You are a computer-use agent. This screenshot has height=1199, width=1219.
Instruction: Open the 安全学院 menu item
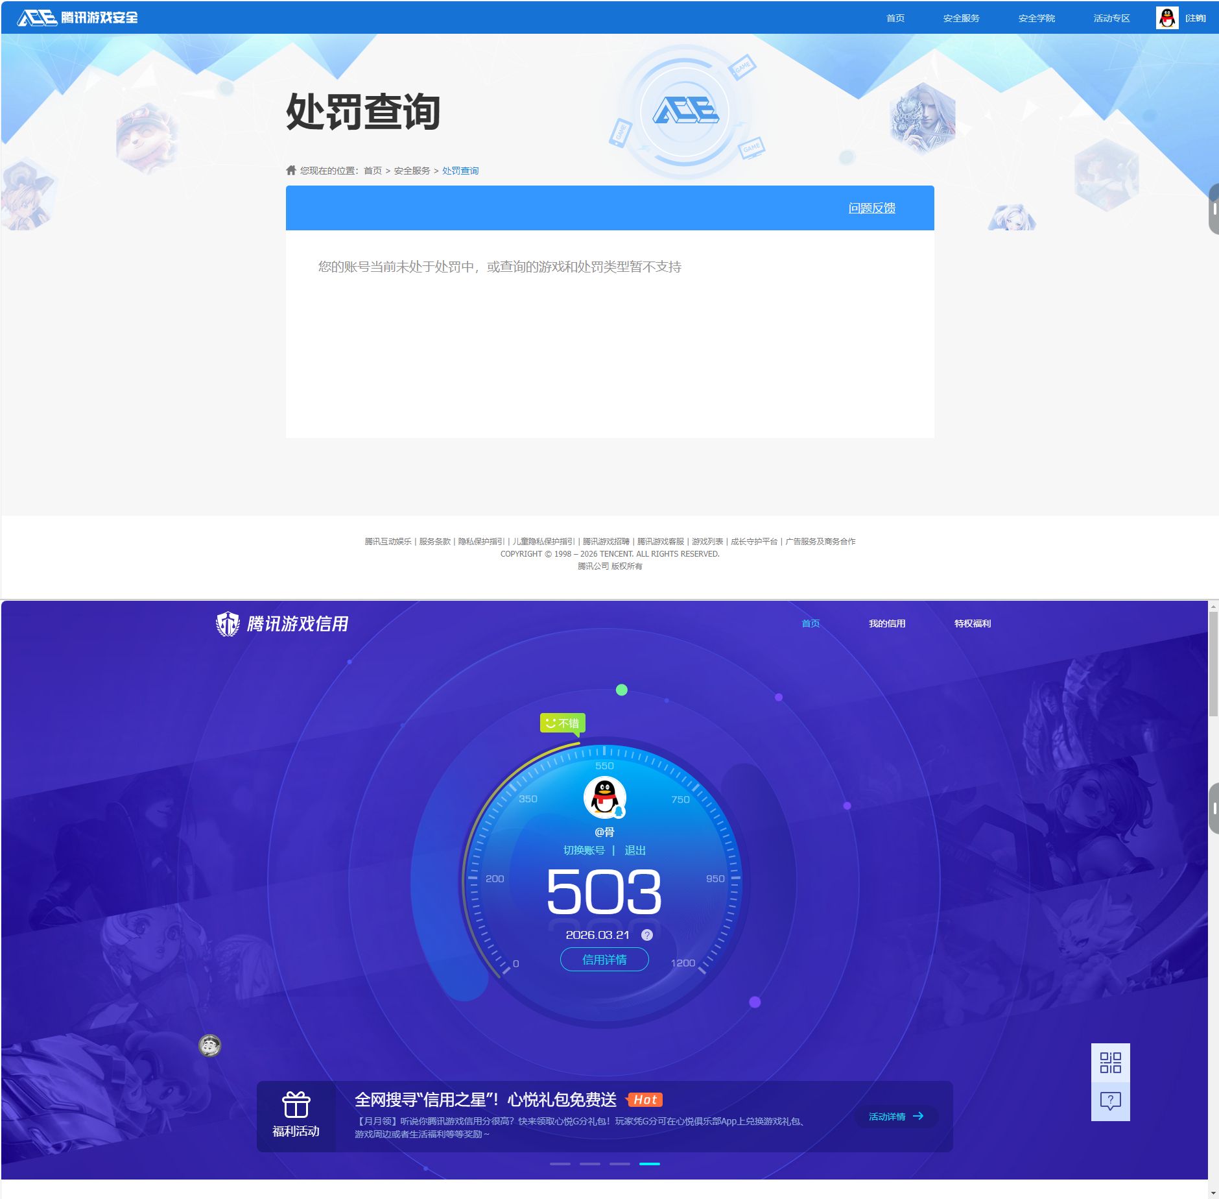pyautogui.click(x=1036, y=18)
